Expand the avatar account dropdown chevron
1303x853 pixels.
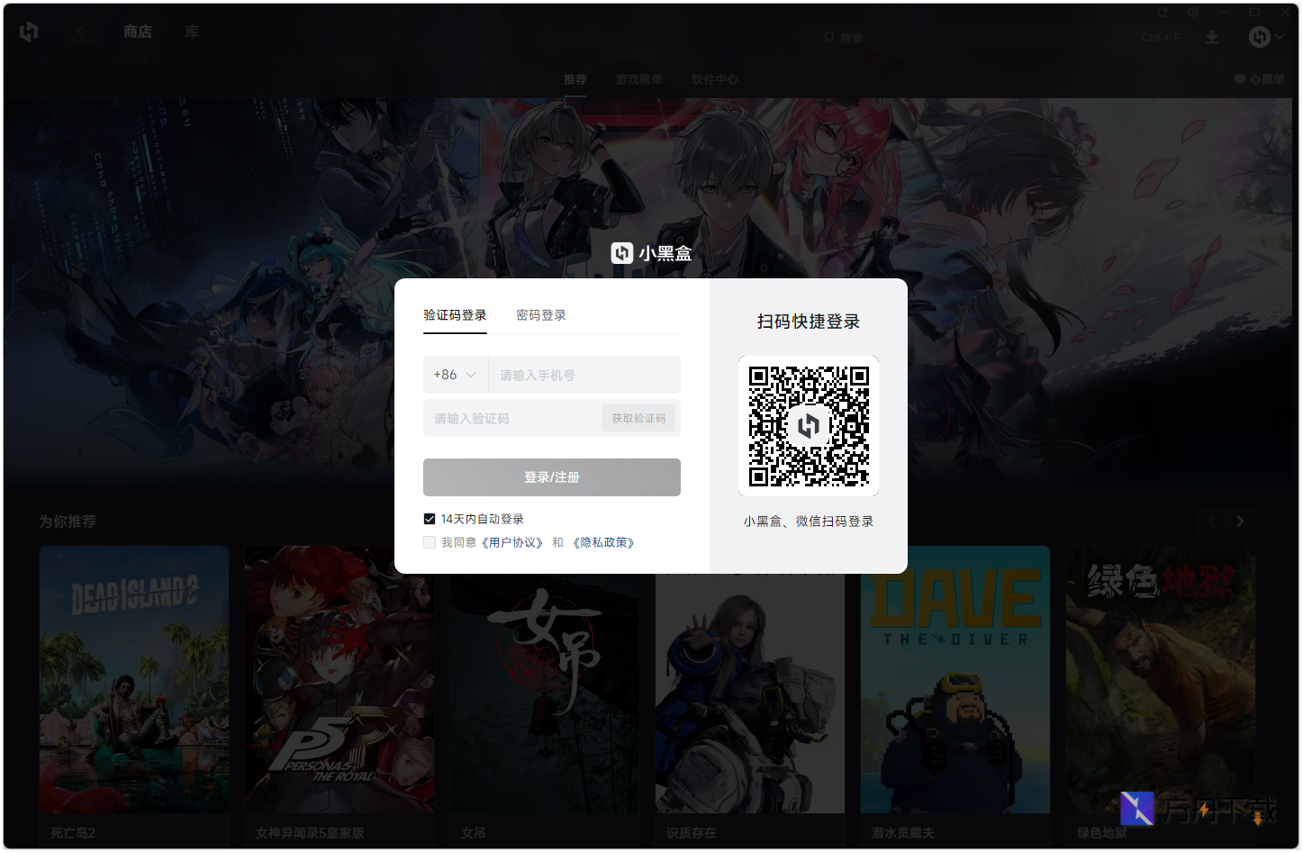[x=1279, y=37]
